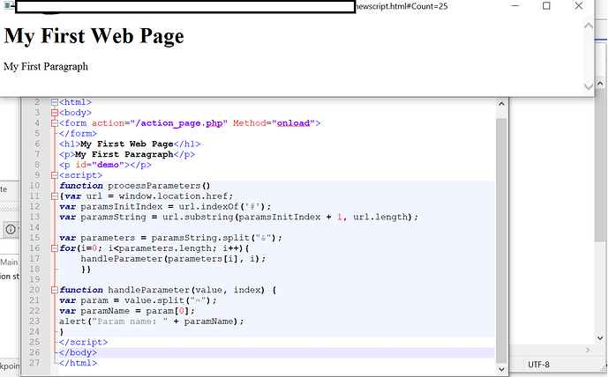Collapse the for-loop fold marker on line 16

click(55, 248)
